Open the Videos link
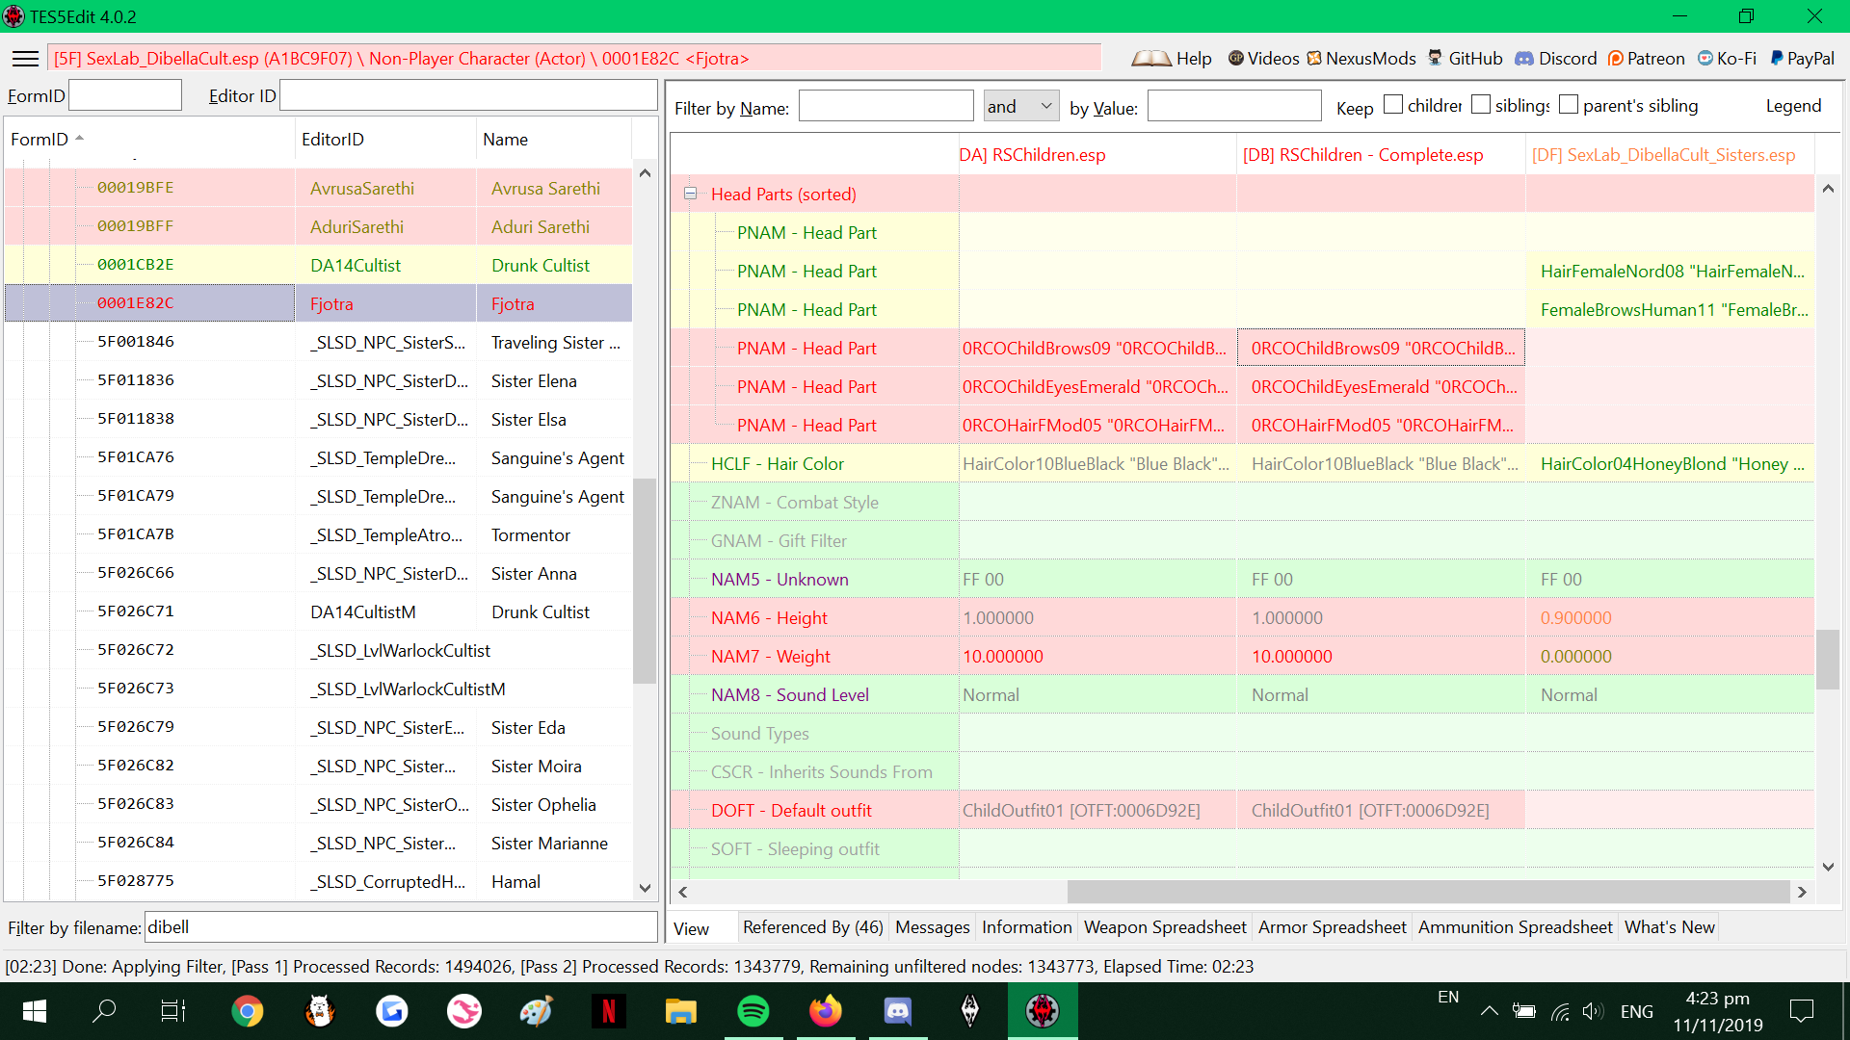 pyautogui.click(x=1263, y=59)
